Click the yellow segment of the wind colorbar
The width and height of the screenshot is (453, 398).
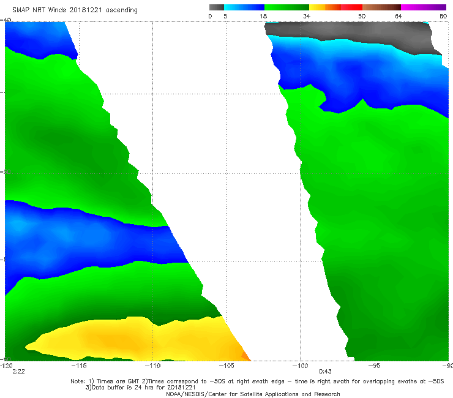(317, 7)
